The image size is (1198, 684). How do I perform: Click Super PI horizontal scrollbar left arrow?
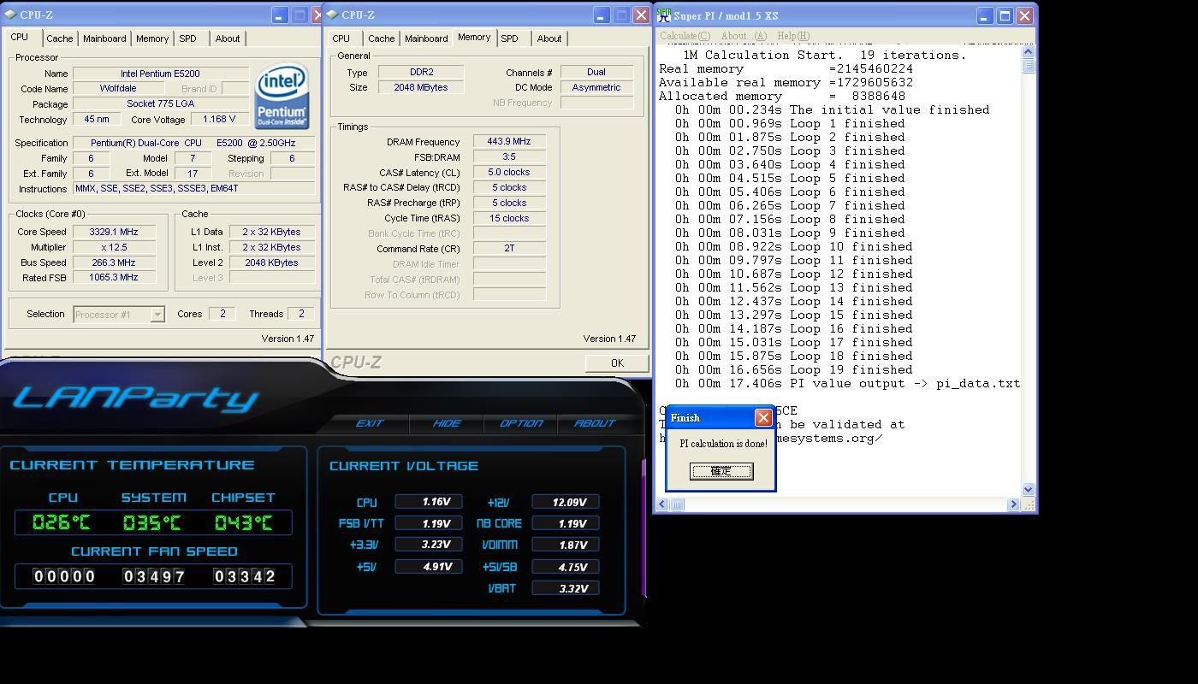[662, 504]
